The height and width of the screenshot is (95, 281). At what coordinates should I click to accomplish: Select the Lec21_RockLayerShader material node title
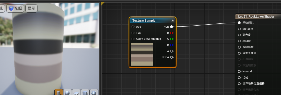(x=256, y=17)
